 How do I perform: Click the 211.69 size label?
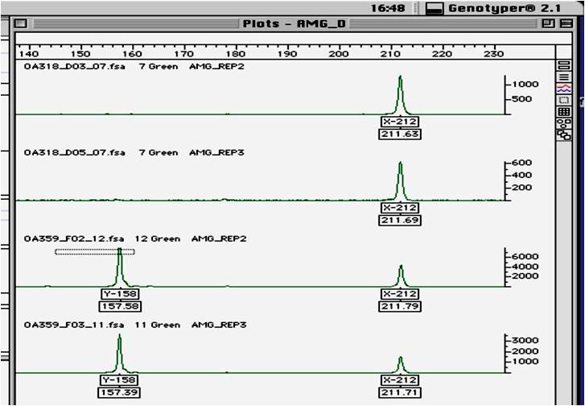point(400,220)
